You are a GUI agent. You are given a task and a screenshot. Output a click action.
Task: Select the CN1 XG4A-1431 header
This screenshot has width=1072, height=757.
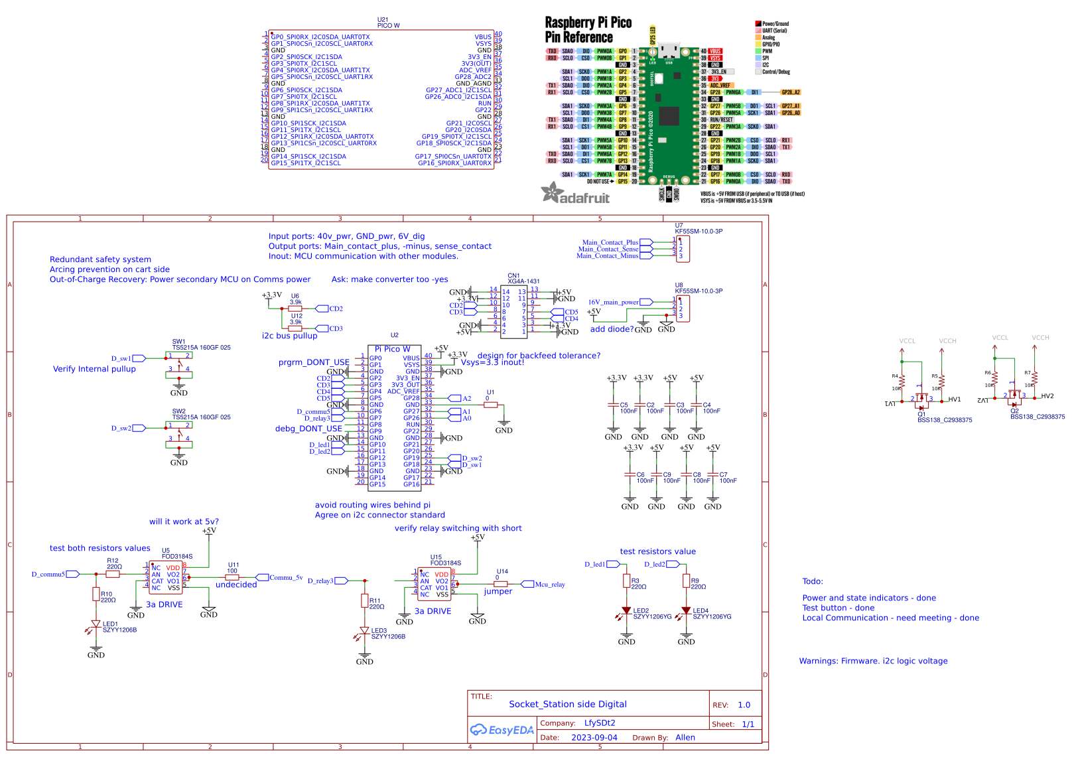pos(514,310)
